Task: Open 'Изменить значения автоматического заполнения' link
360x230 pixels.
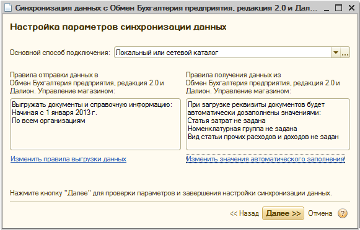Action: click(265, 159)
